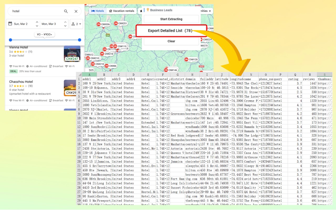The width and height of the screenshot is (336, 210).
Task: Expand the Amenities dropdown filter
Action: coord(207,11)
